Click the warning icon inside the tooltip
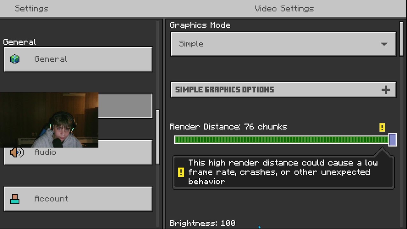407x229 pixels. [181, 172]
